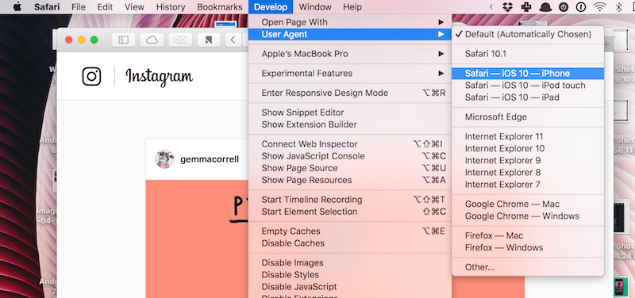Select Internet Explorer 10 user agent
This screenshot has width=635, height=298.
[528, 148]
